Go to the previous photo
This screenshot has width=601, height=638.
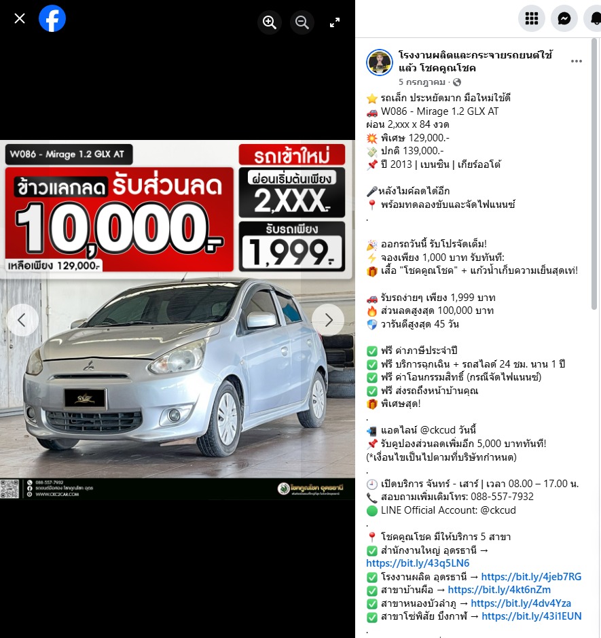pos(22,320)
